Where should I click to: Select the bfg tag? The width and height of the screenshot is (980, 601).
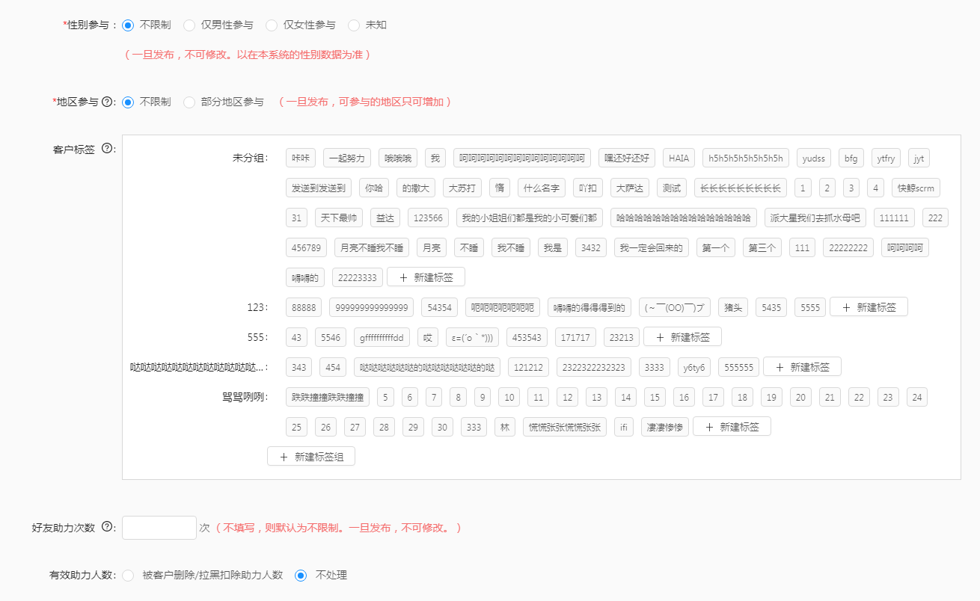pos(851,158)
